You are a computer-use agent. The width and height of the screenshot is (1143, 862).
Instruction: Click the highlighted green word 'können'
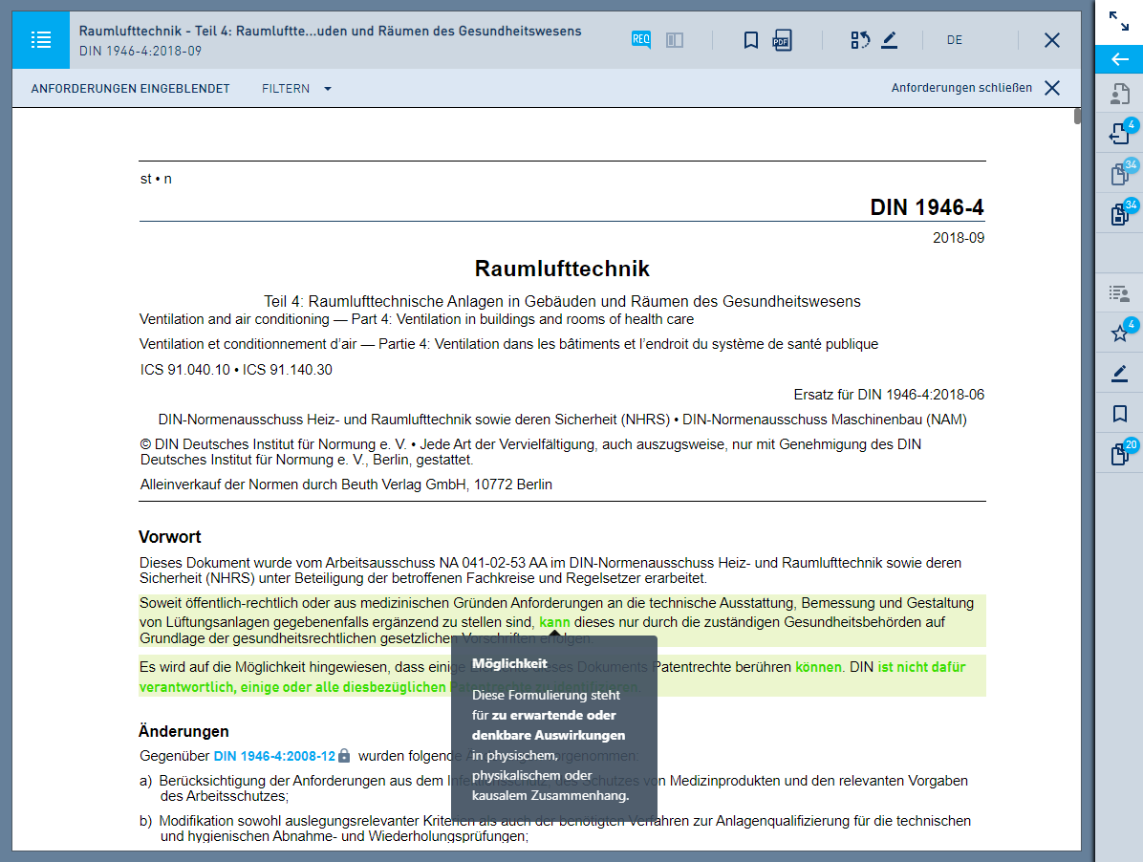(x=818, y=667)
